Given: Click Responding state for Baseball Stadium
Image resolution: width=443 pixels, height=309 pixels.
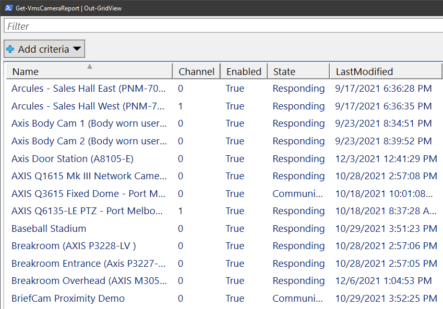Looking at the screenshot, I should [298, 229].
